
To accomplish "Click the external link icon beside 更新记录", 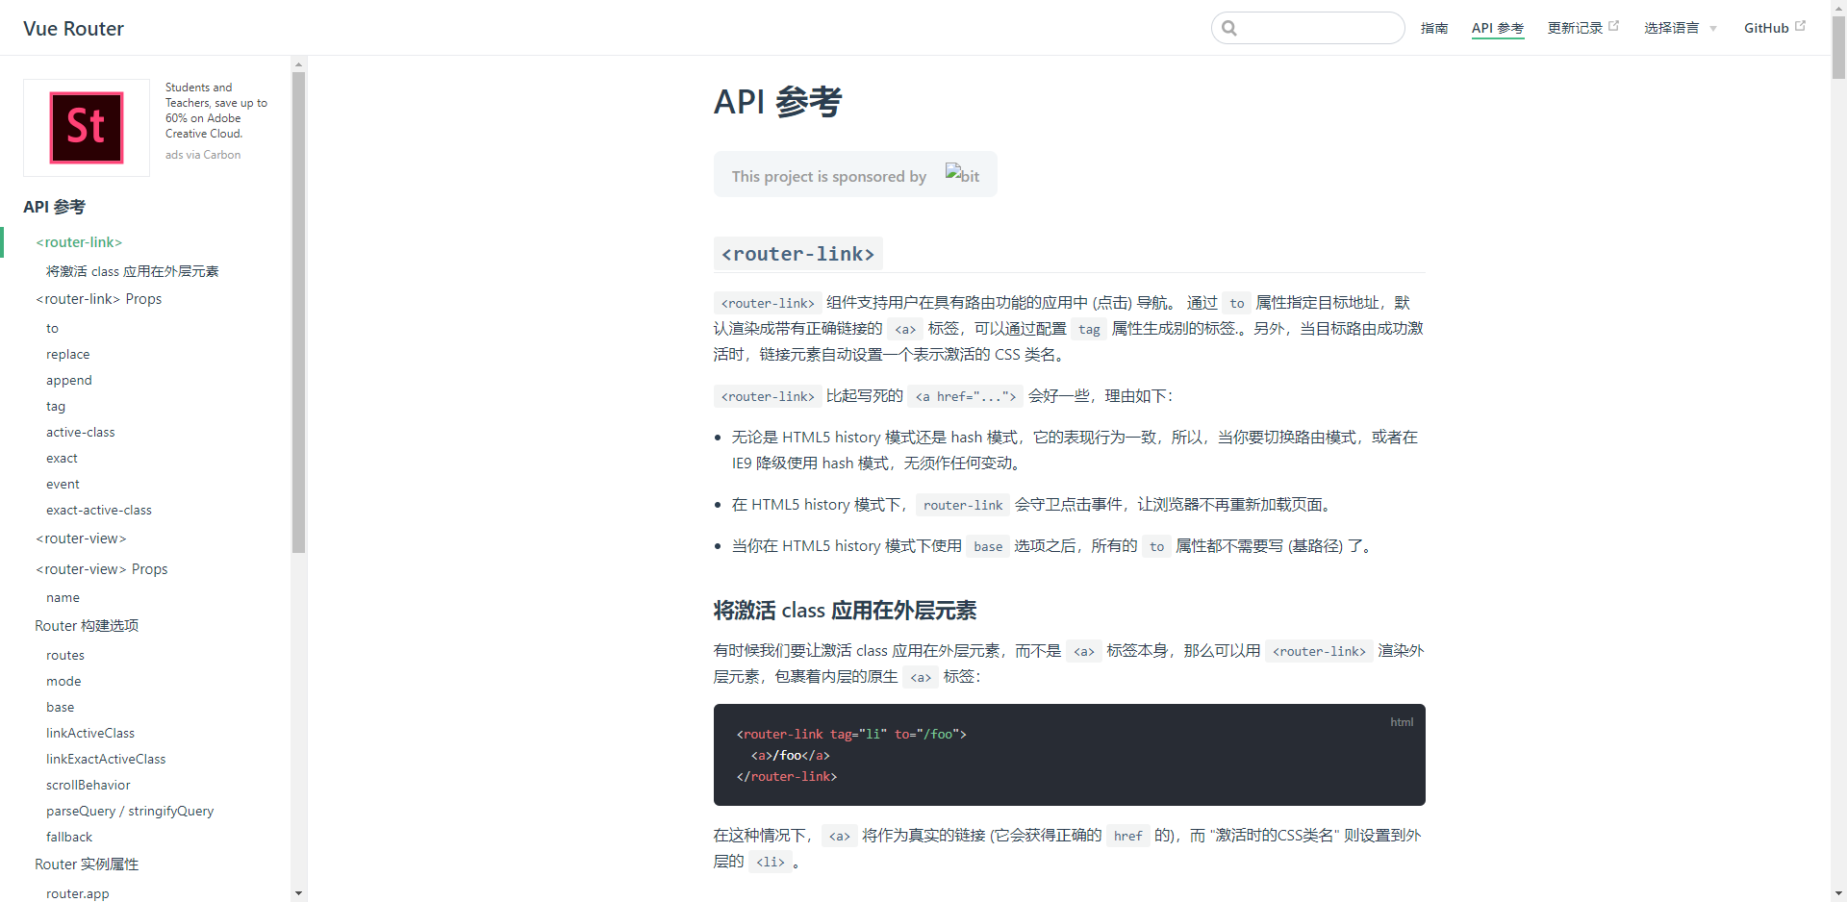I will click(x=1614, y=26).
